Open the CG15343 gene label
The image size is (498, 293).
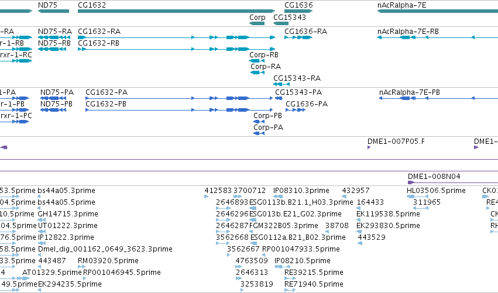click(290, 18)
